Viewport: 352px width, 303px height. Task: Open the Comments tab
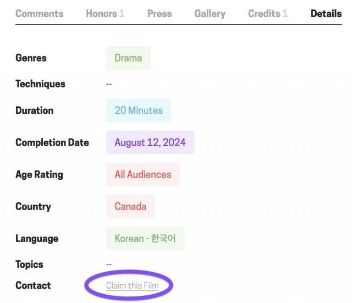click(x=39, y=14)
